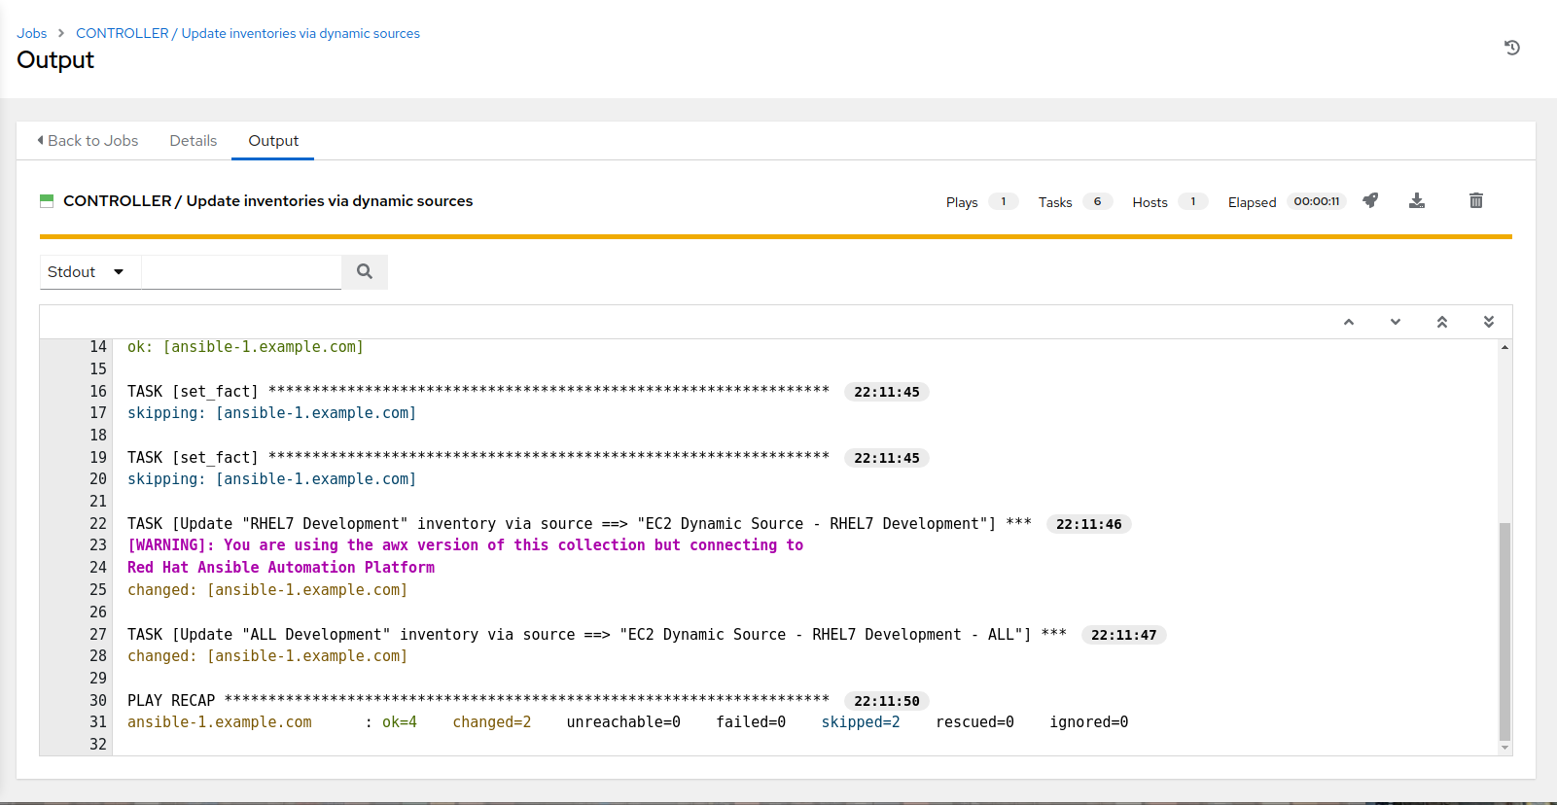
Task: Click the Elapsed time value 00:00:11
Action: click(1317, 202)
